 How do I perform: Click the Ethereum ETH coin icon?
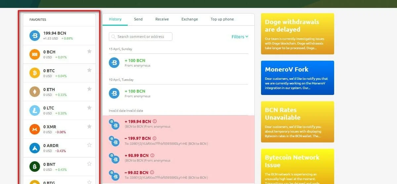tap(35, 92)
